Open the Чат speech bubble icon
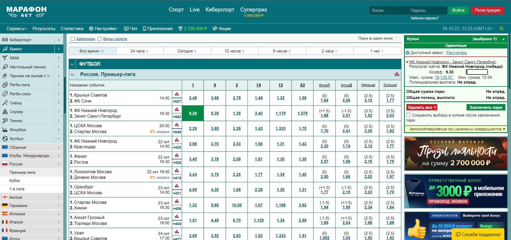Screen dimensions: 511x240 point(126,28)
